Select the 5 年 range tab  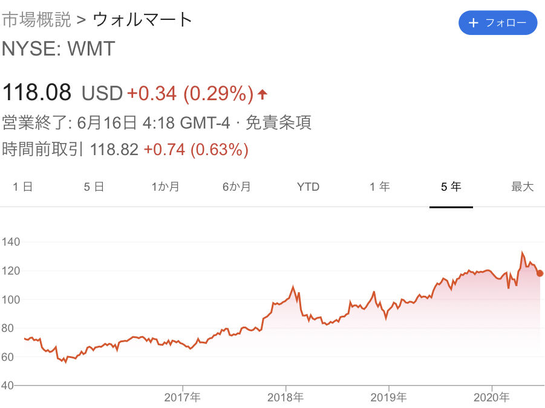tap(451, 186)
